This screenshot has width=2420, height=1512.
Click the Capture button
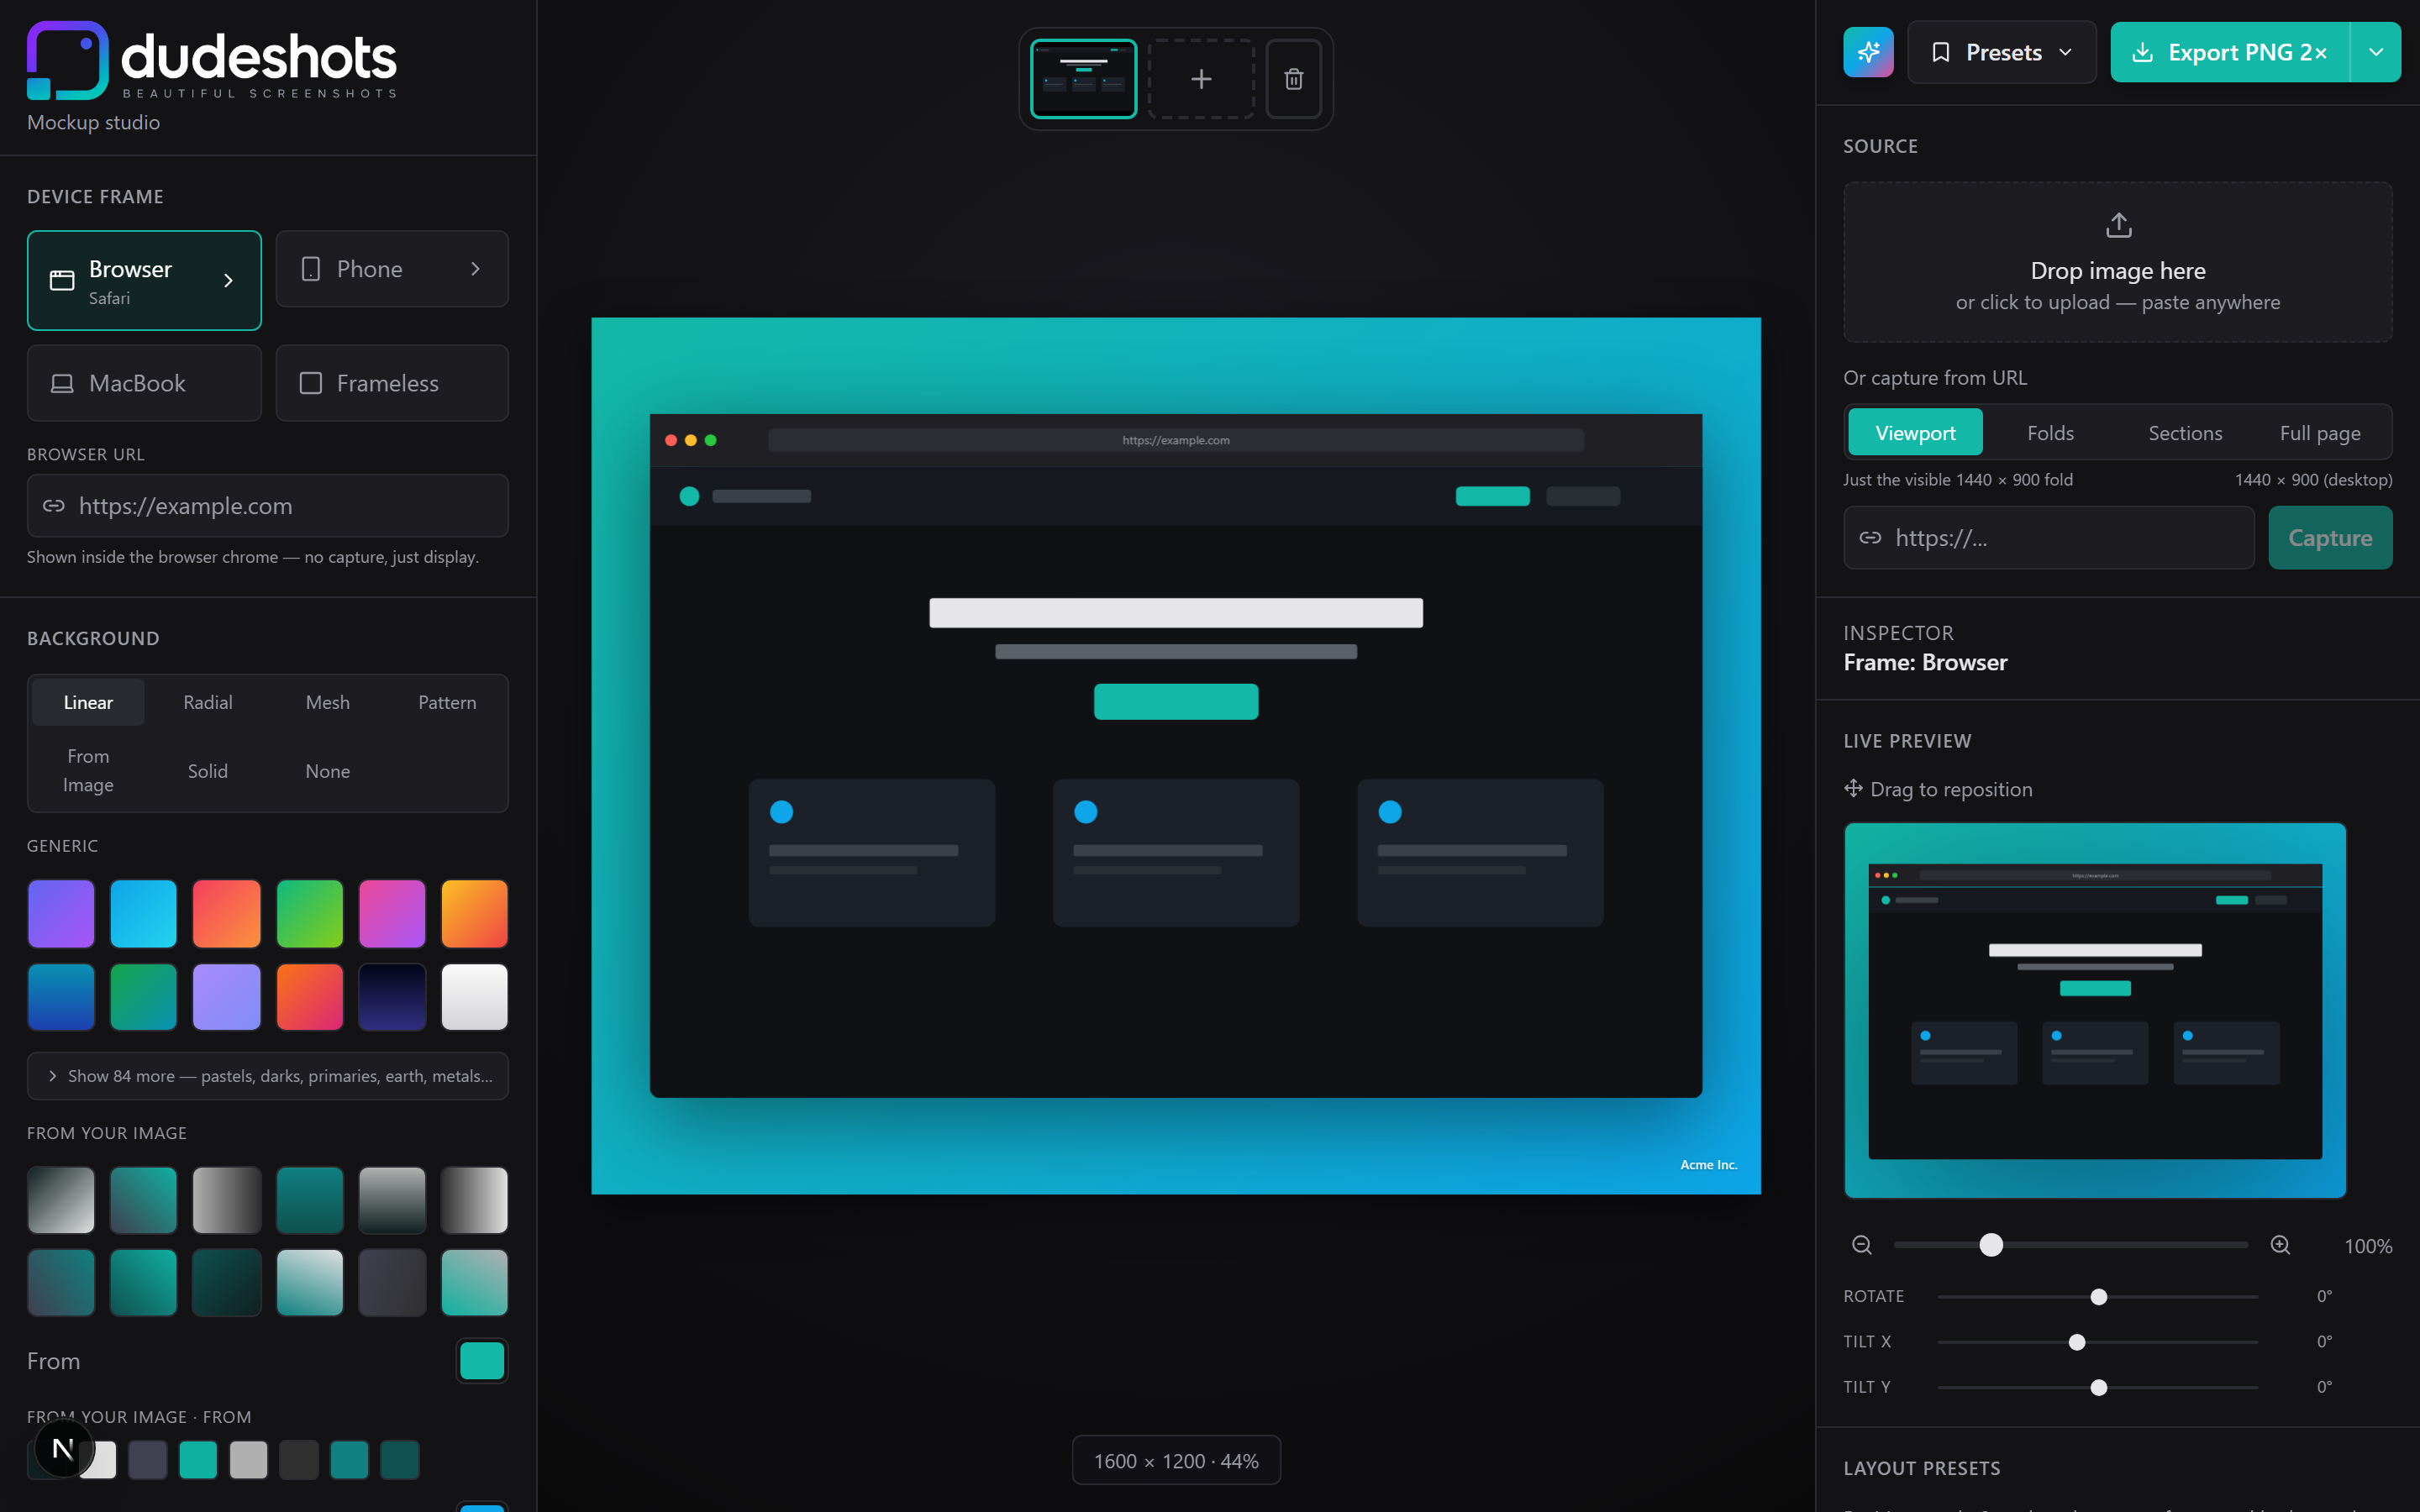click(x=2330, y=538)
